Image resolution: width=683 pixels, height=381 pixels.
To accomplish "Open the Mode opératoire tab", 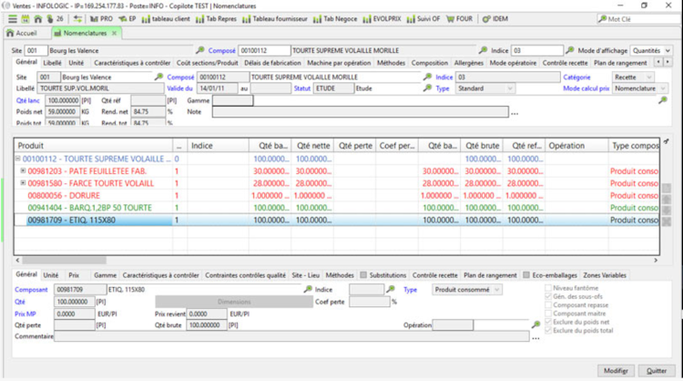I will point(513,63).
